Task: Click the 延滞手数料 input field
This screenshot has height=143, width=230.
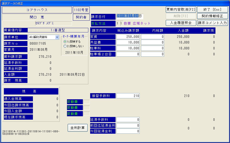Action: pos(128,119)
